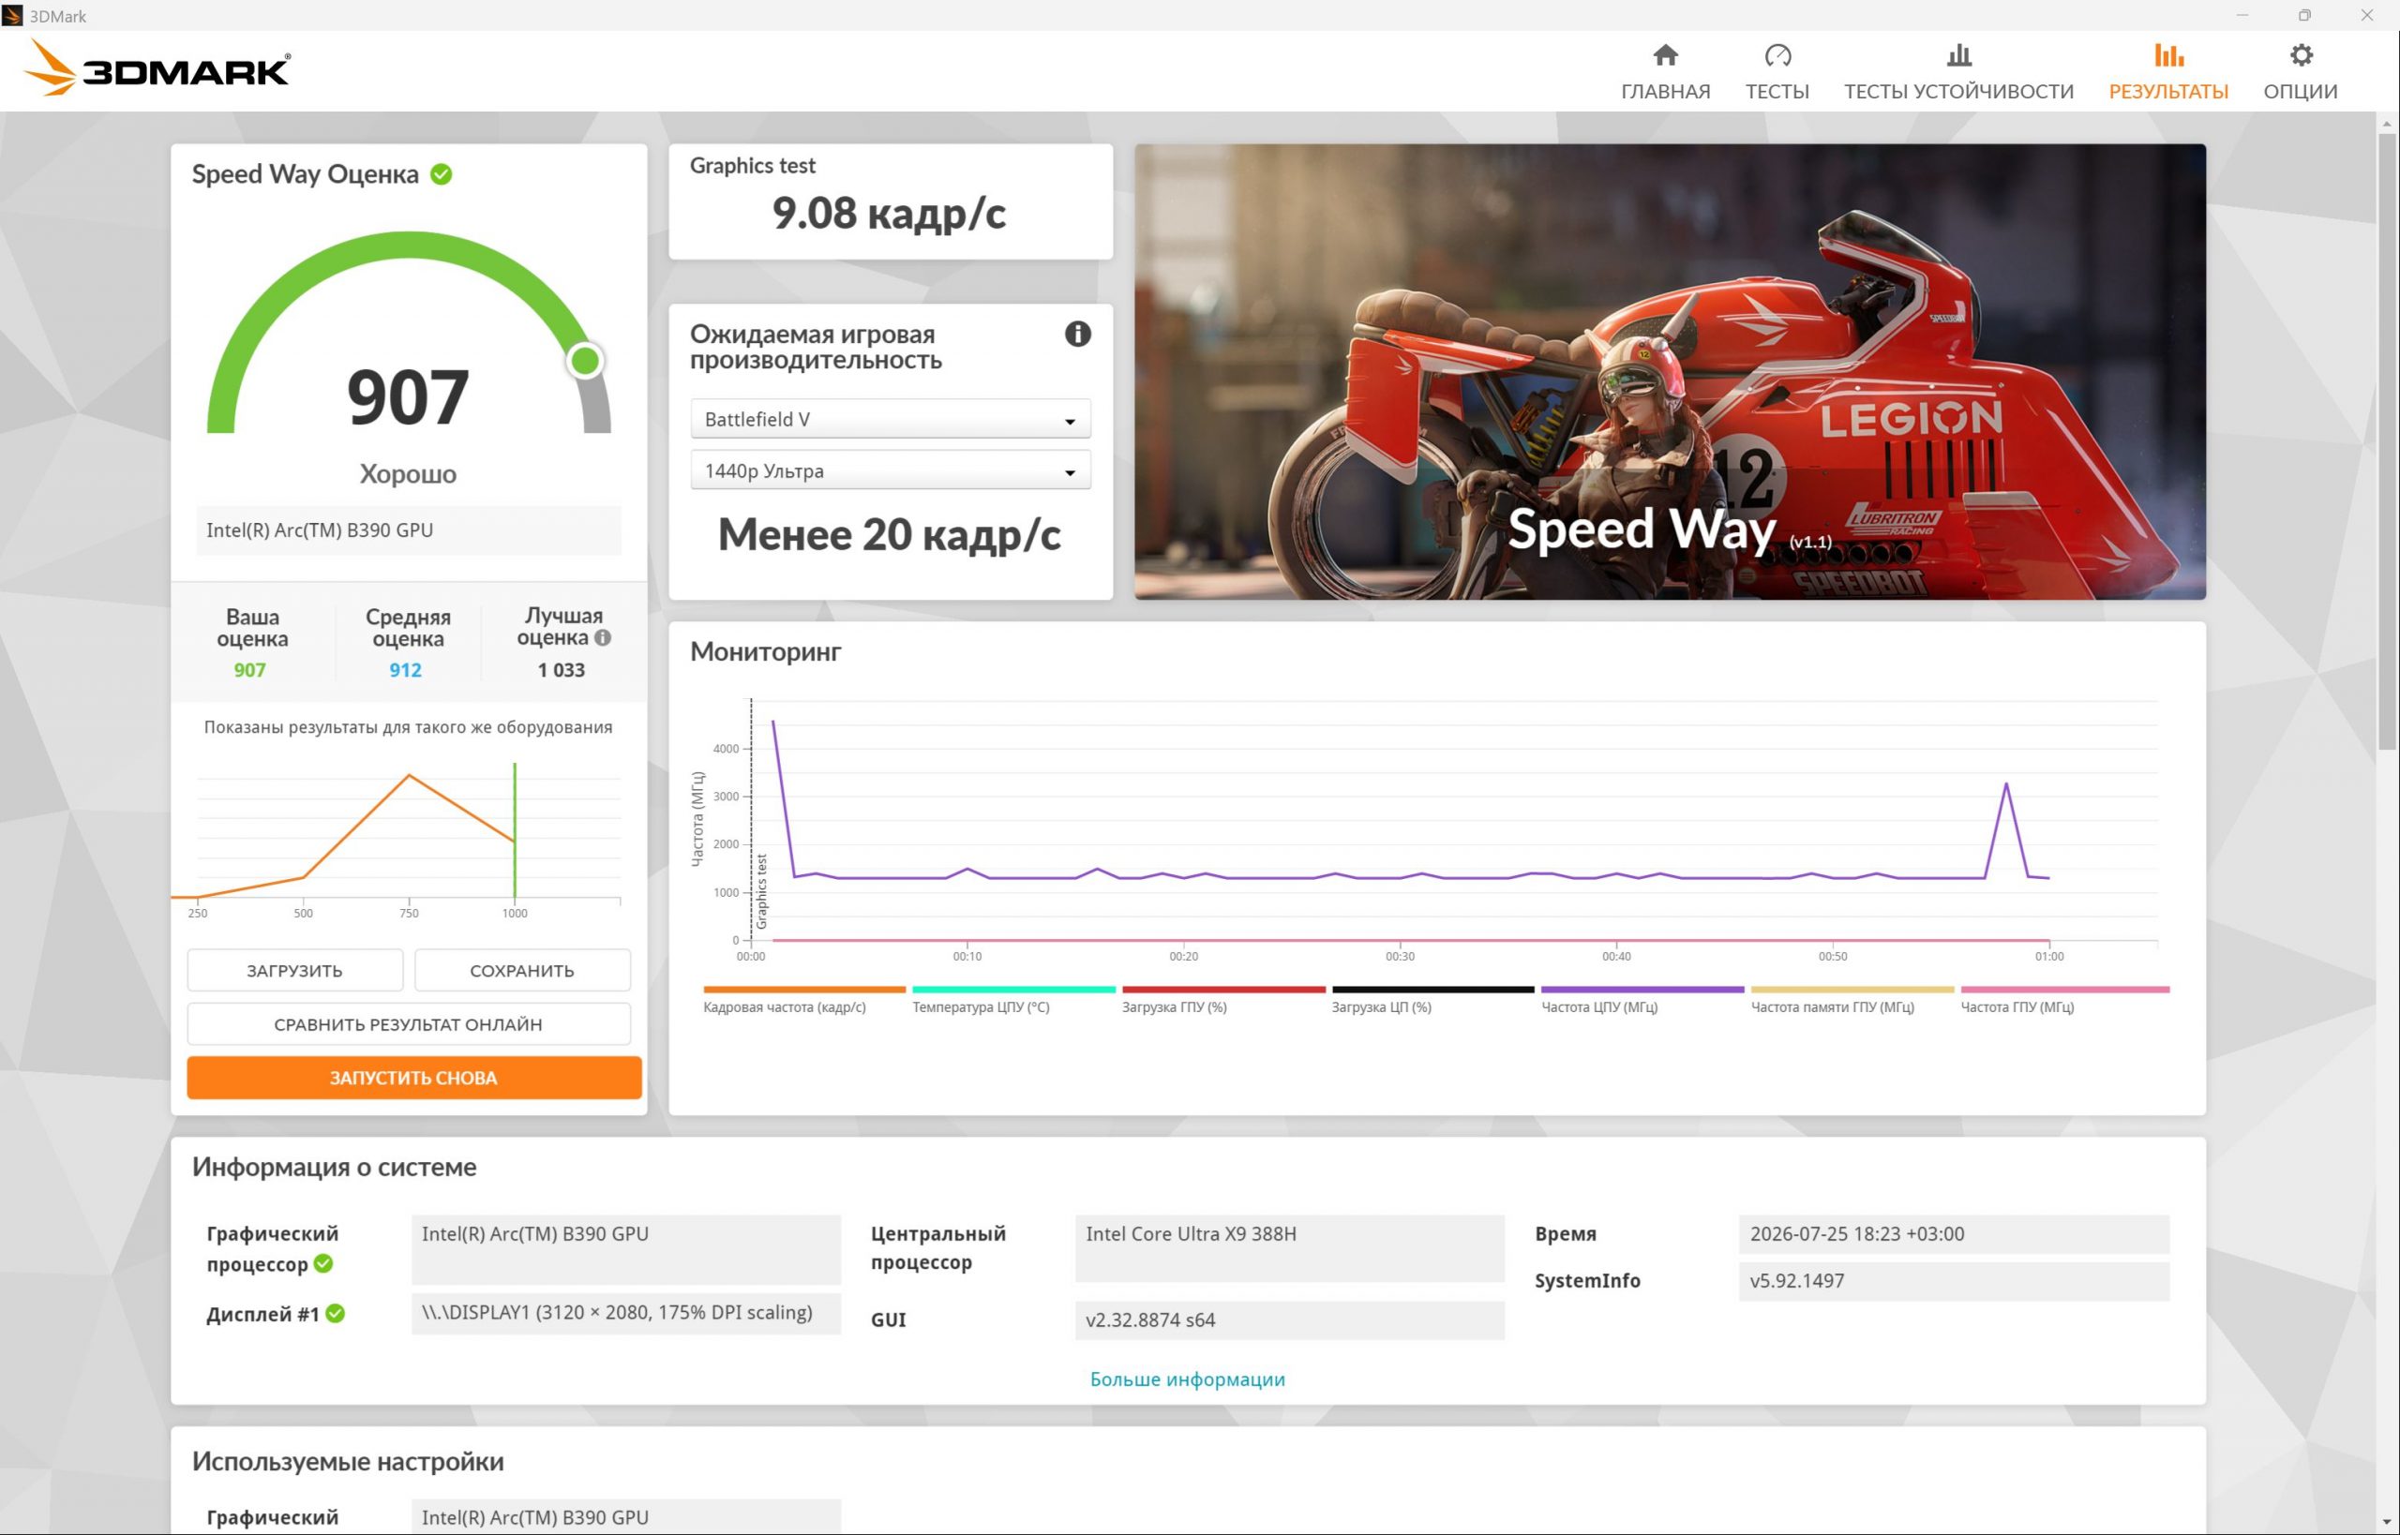The height and width of the screenshot is (1535, 2400).
Task: Click the ЗАГРУЗИТЬ button
Action: (295, 970)
